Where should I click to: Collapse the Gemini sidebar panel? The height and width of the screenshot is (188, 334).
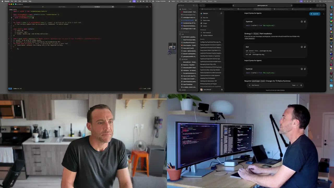[x=221, y=13]
